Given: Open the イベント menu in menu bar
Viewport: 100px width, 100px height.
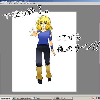Looking at the screenshot, I should (x=9, y=4).
